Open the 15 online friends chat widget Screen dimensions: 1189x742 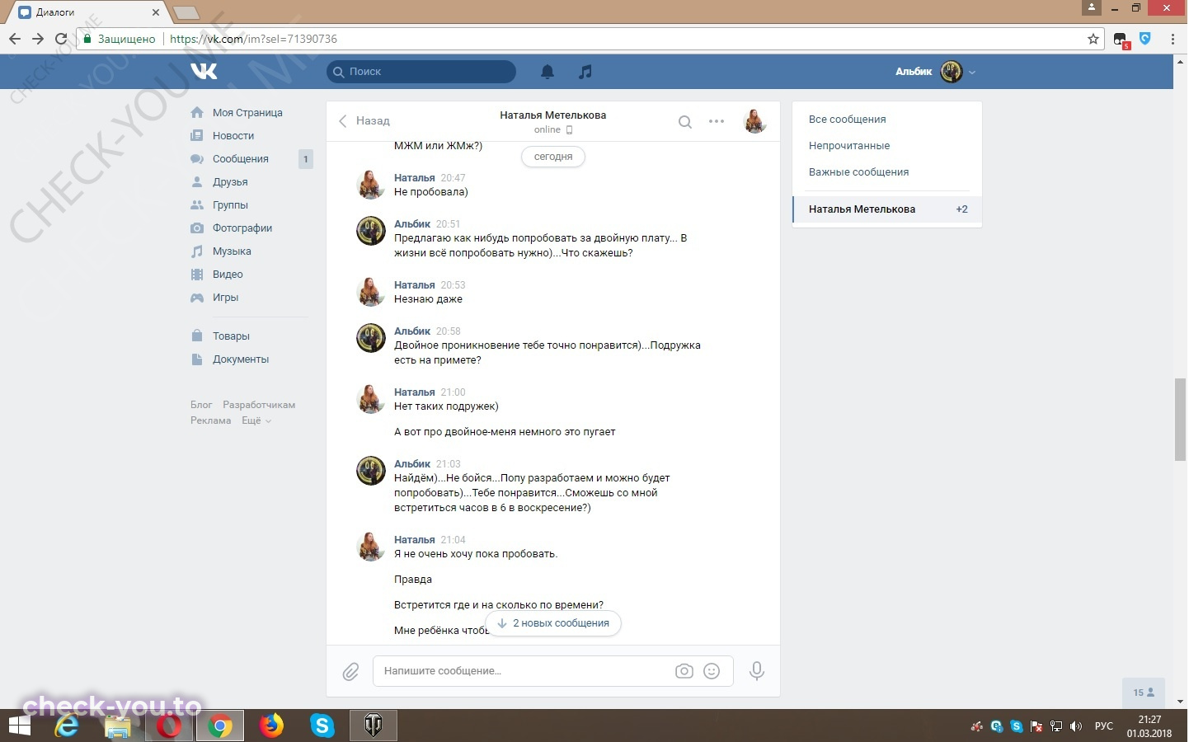point(1144,693)
